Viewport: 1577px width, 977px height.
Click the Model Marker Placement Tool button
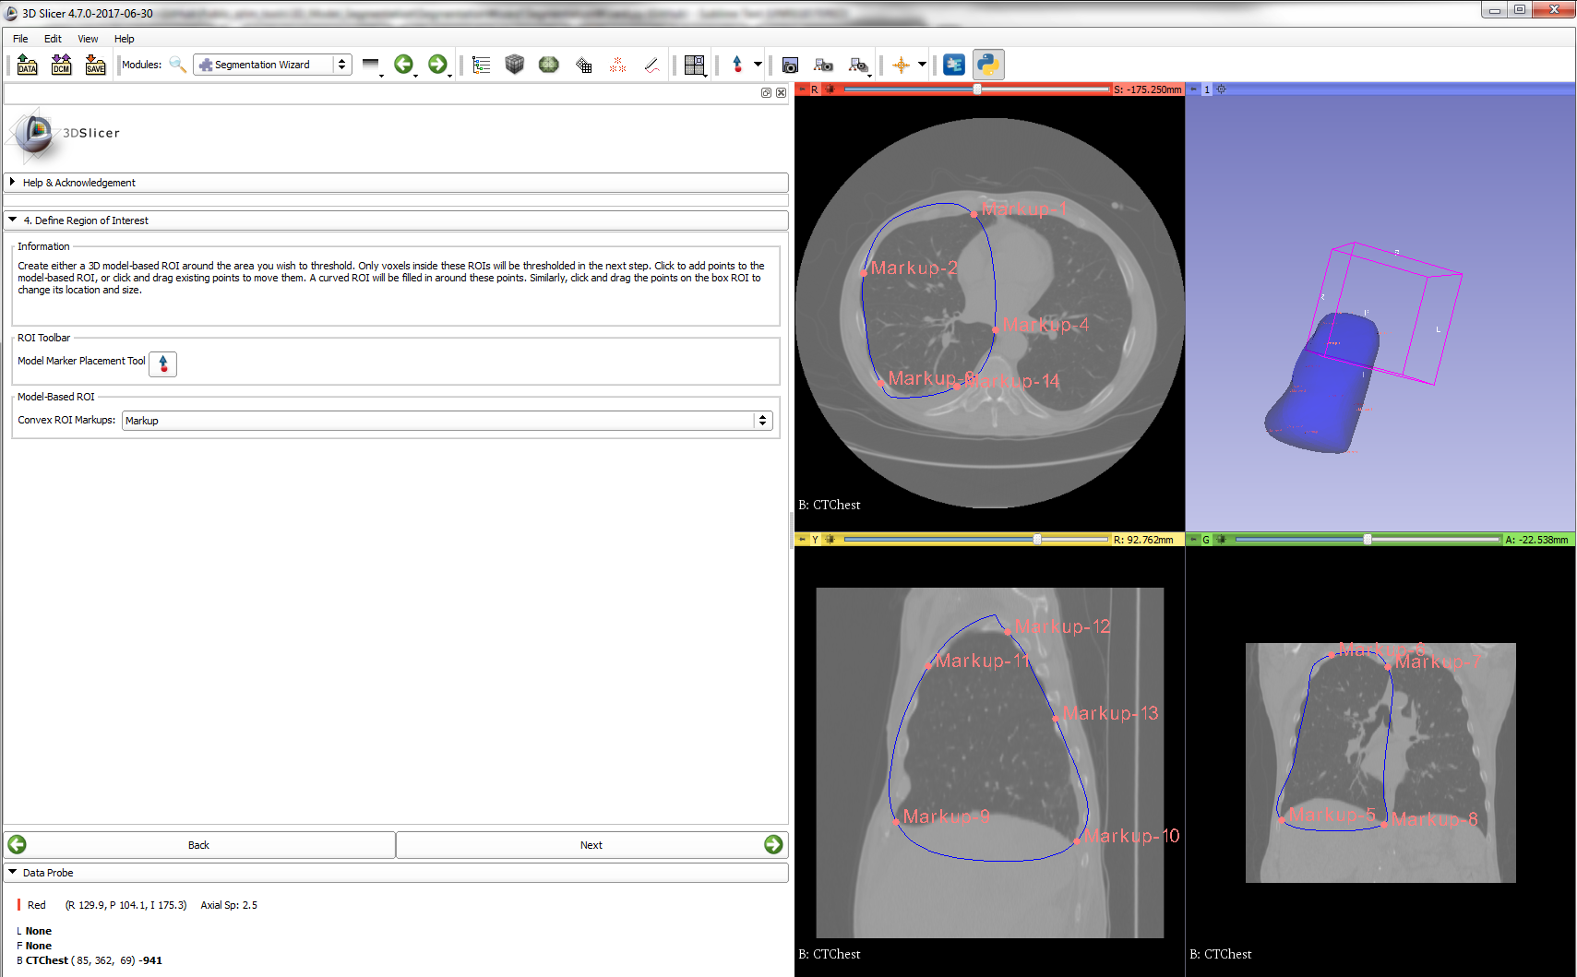tap(163, 363)
